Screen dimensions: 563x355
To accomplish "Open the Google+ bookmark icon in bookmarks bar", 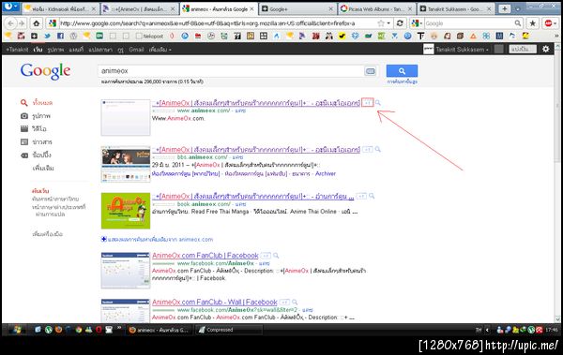I will point(34,36).
